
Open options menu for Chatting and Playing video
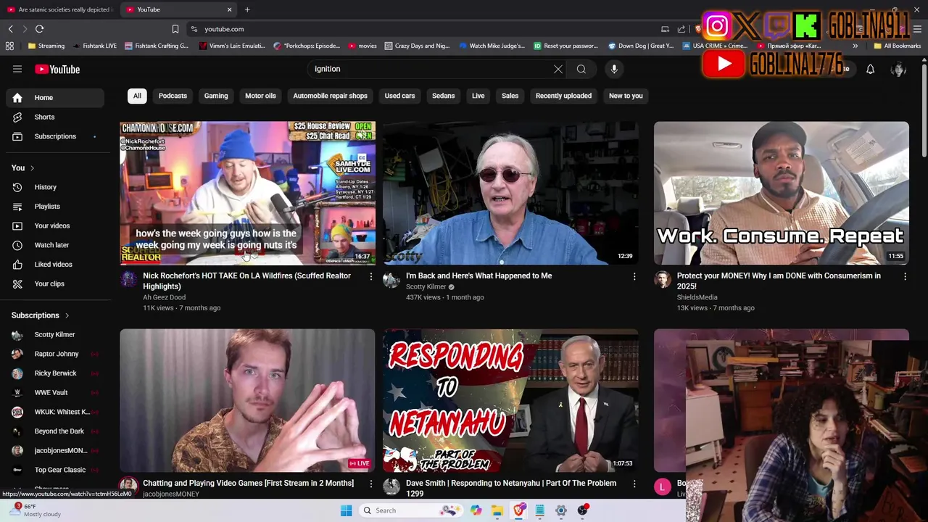tap(370, 484)
